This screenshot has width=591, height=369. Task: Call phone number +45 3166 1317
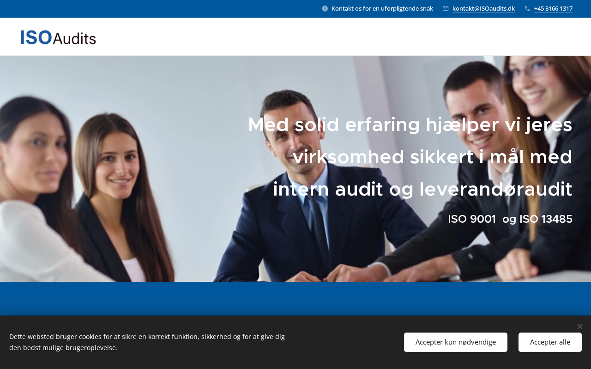pos(553,8)
